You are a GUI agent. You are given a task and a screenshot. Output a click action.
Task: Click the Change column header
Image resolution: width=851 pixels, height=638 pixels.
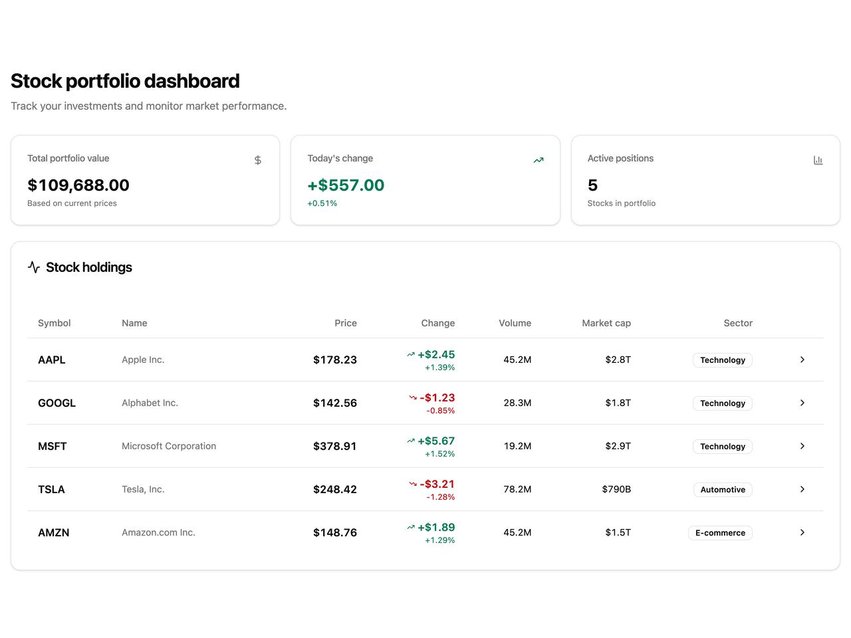click(438, 323)
